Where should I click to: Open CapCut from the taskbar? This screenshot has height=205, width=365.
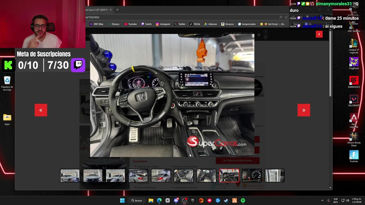point(168,200)
